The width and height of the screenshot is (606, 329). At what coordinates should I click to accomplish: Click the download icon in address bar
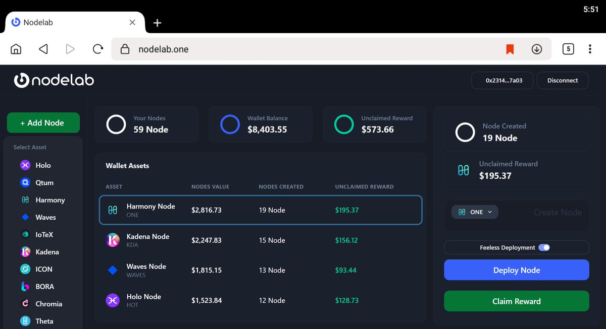point(537,49)
